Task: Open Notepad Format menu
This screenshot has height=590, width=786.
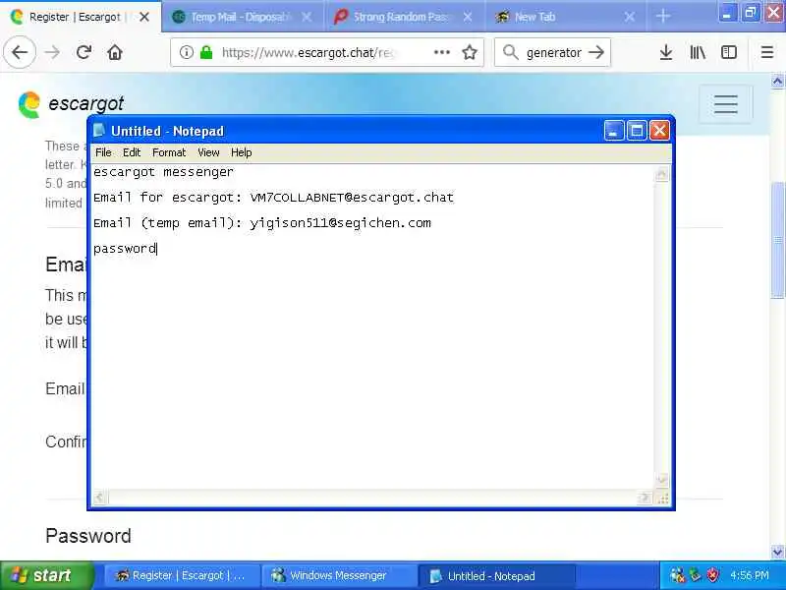Action: [169, 152]
